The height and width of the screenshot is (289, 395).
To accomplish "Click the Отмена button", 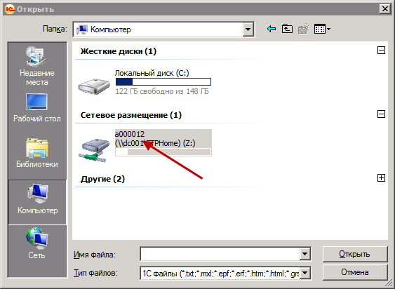I will coord(355,272).
